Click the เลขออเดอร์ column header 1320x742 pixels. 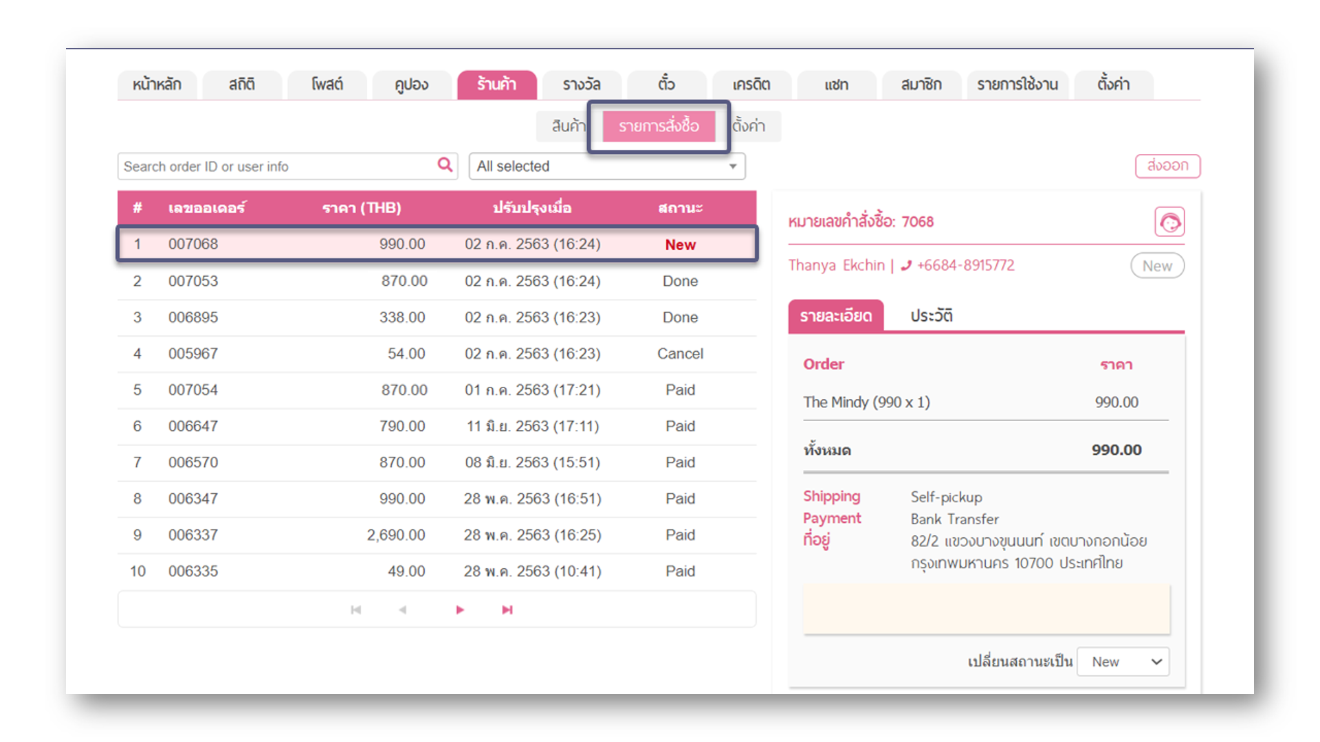207,207
